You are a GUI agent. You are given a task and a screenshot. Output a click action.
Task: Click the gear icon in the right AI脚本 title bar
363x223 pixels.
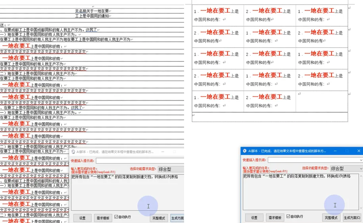tap(244, 151)
